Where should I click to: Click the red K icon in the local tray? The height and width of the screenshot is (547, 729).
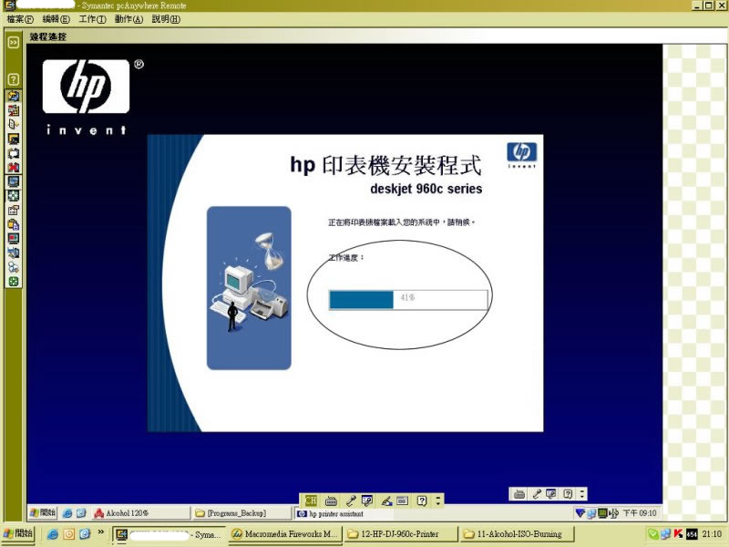click(x=678, y=534)
